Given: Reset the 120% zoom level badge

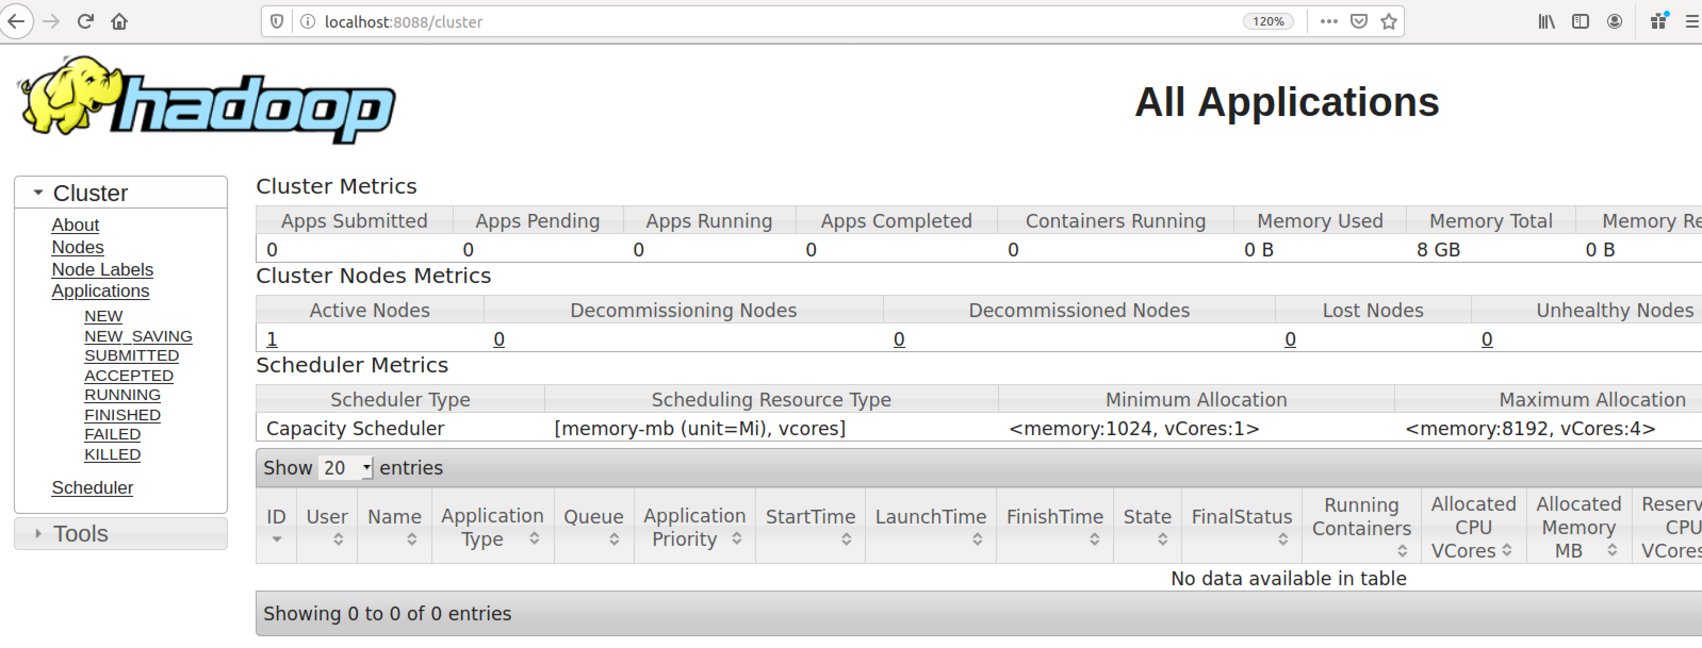Looking at the screenshot, I should pos(1268,22).
